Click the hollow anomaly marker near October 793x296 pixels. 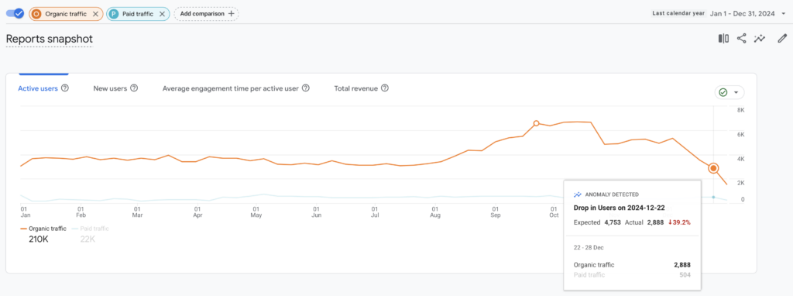pyautogui.click(x=536, y=123)
